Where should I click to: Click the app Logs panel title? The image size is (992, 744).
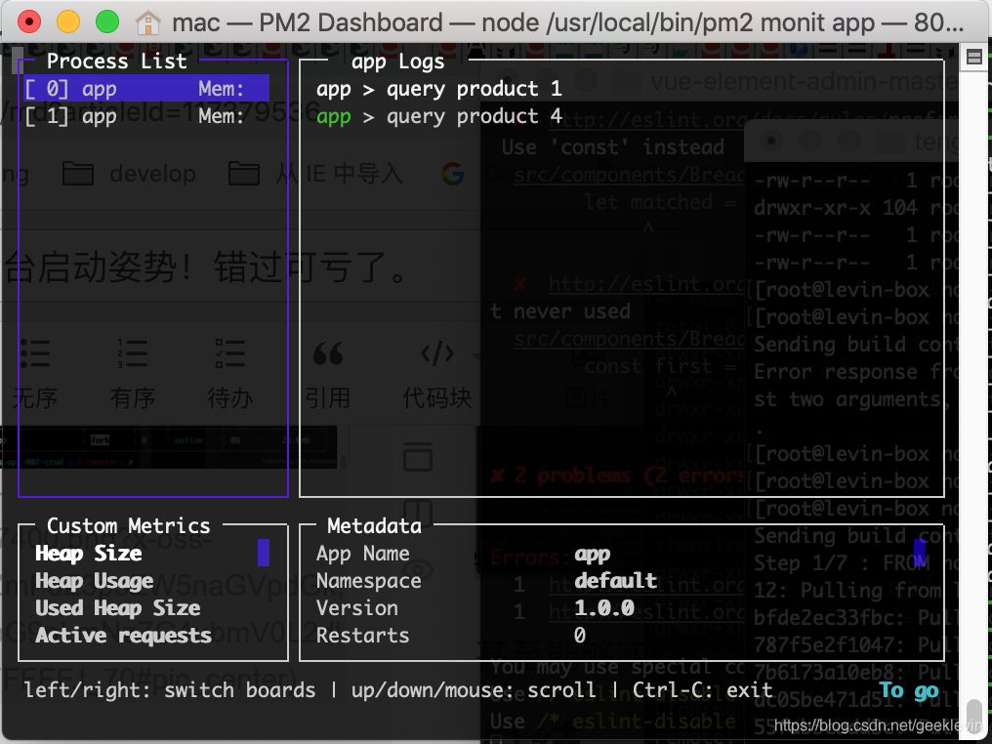(x=398, y=62)
